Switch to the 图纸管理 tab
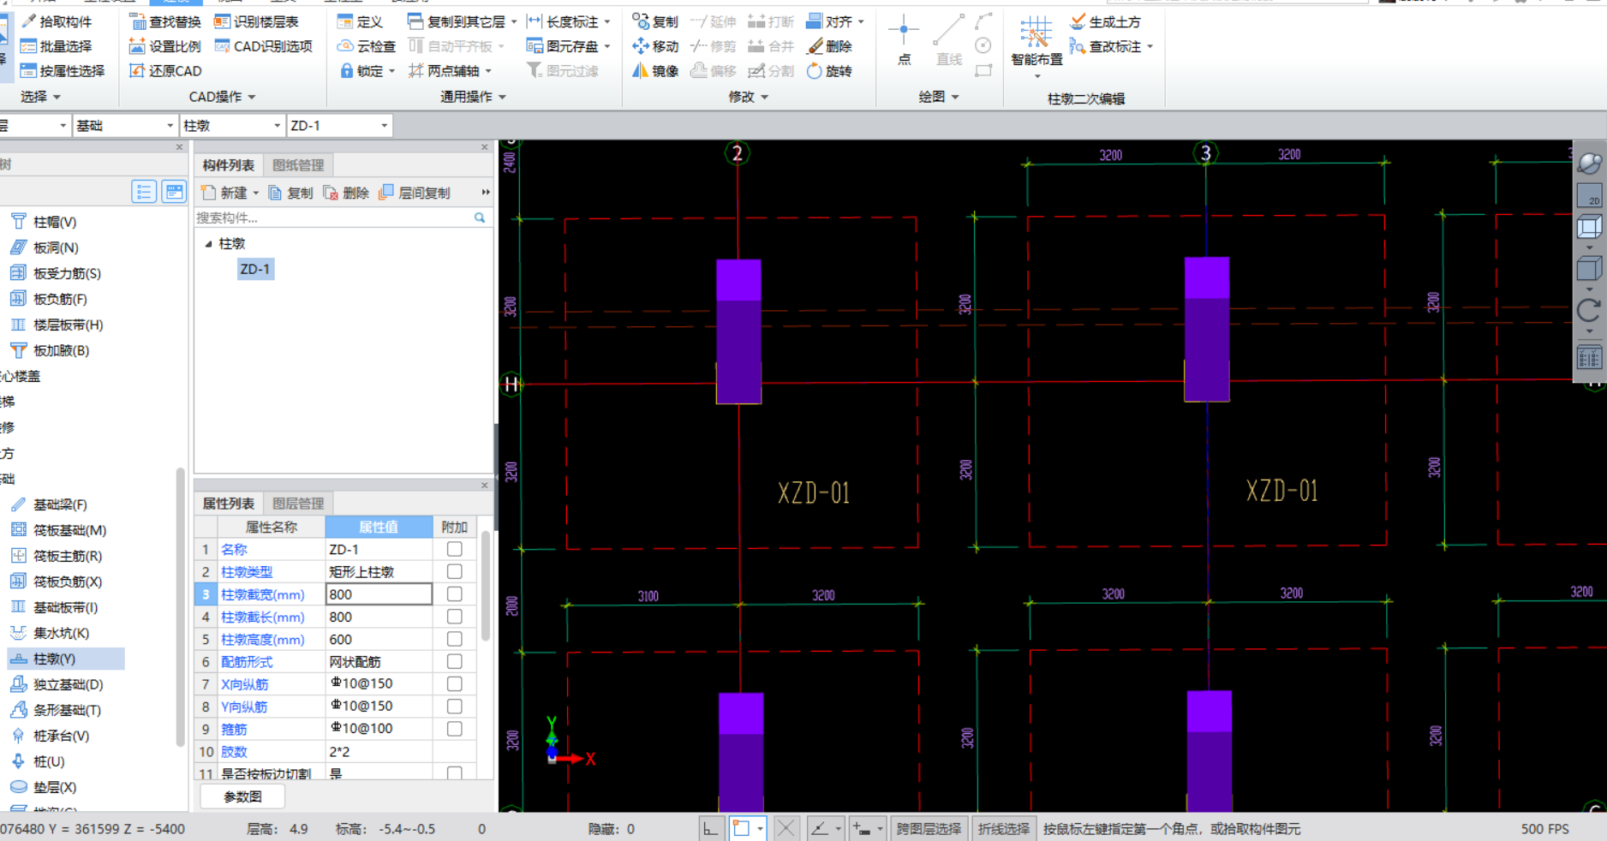This screenshot has width=1607, height=841. [298, 165]
